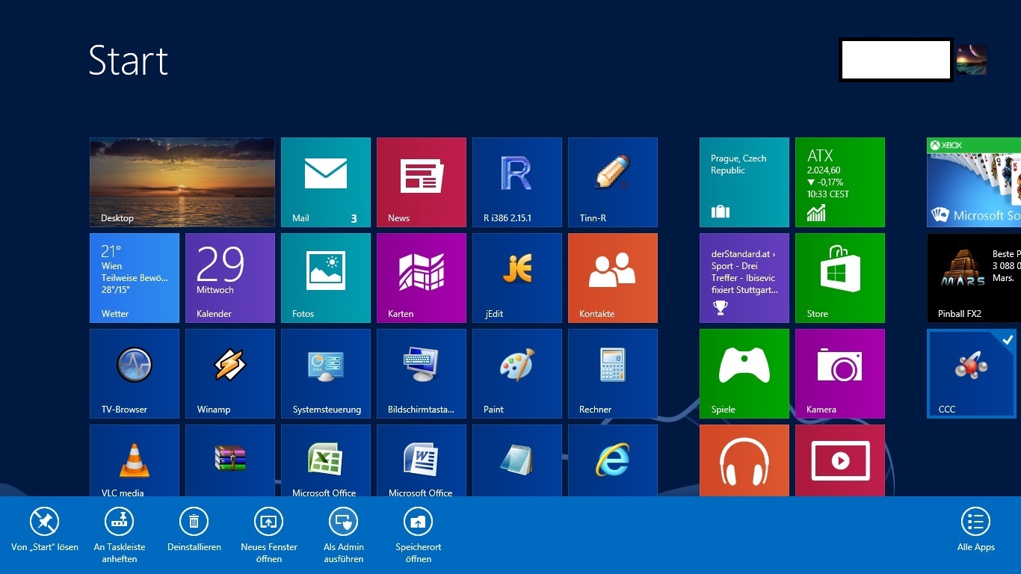
Task: Open the Mail tile
Action: (x=326, y=182)
